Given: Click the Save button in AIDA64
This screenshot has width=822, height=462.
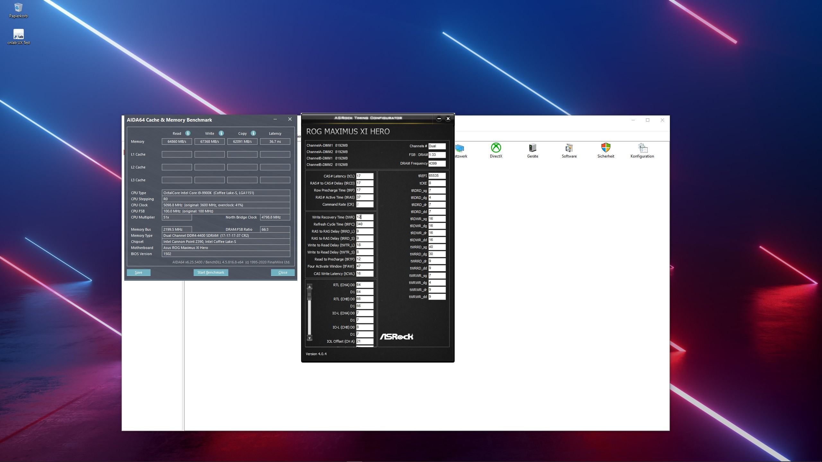Looking at the screenshot, I should click(139, 272).
